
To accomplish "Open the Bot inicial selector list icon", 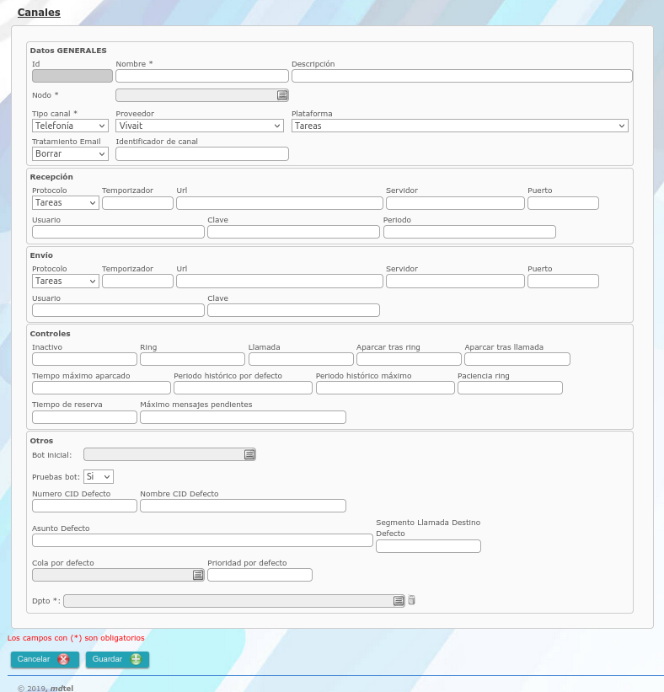I will click(249, 454).
